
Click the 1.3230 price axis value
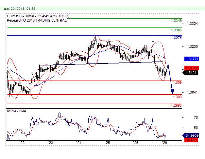click(x=192, y=46)
